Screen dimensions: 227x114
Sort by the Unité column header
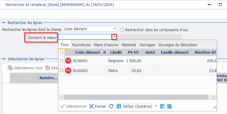point(150,52)
